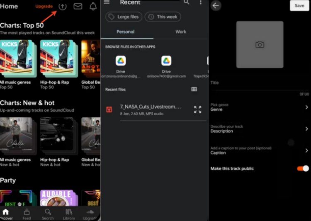Tap the upload icon in SoundCloud header
The height and width of the screenshot is (221, 311).
pyautogui.click(x=63, y=7)
